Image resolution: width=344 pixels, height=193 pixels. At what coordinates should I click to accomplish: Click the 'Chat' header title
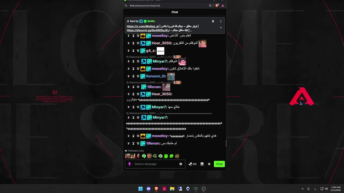click(175, 12)
